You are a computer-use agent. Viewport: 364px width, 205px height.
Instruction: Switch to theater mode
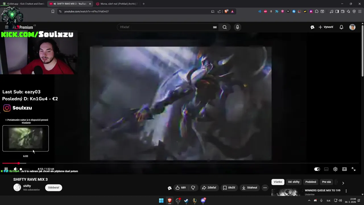[x=344, y=169]
